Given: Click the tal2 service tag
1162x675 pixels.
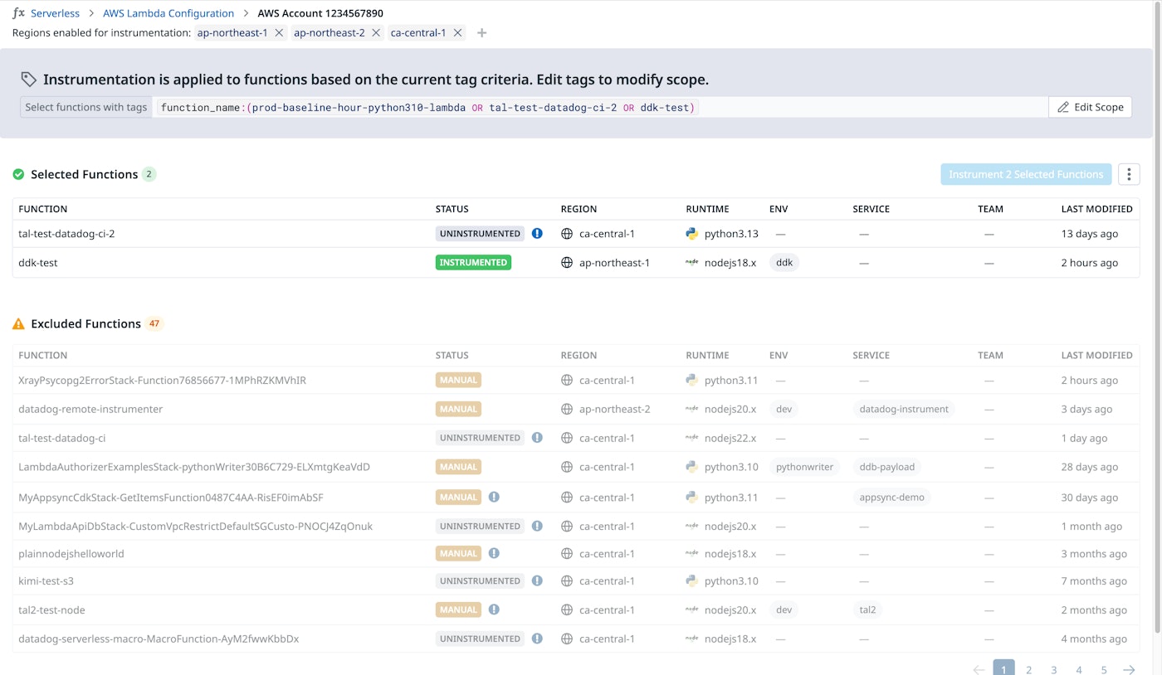Looking at the screenshot, I should [867, 609].
